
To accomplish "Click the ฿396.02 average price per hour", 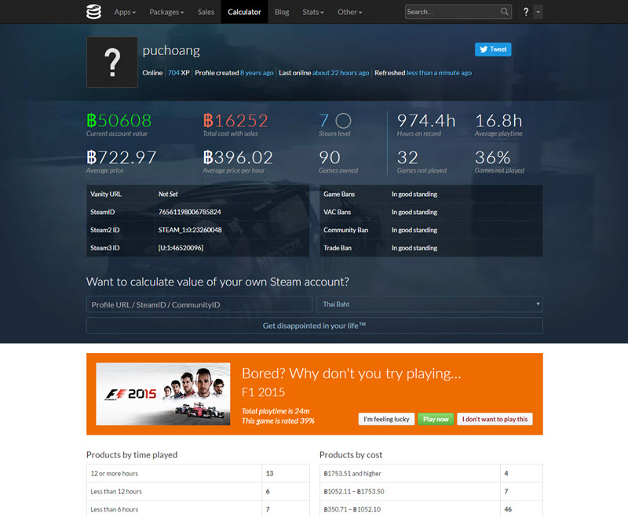I will click(x=238, y=157).
